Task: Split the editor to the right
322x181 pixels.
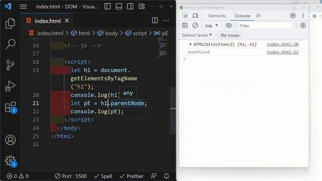Action: click(x=155, y=21)
